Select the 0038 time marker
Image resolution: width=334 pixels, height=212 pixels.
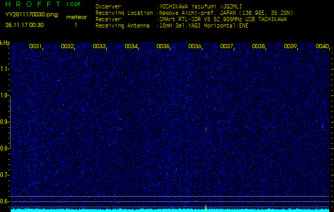[259, 47]
